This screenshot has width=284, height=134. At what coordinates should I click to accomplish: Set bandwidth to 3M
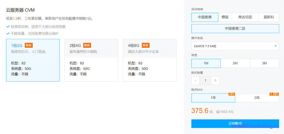click(x=264, y=63)
